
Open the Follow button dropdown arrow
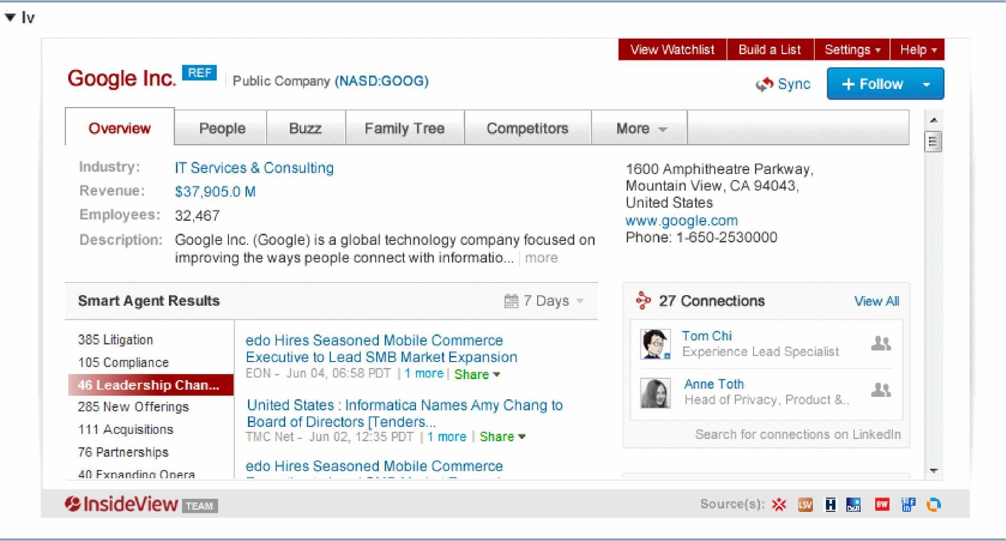click(x=927, y=84)
